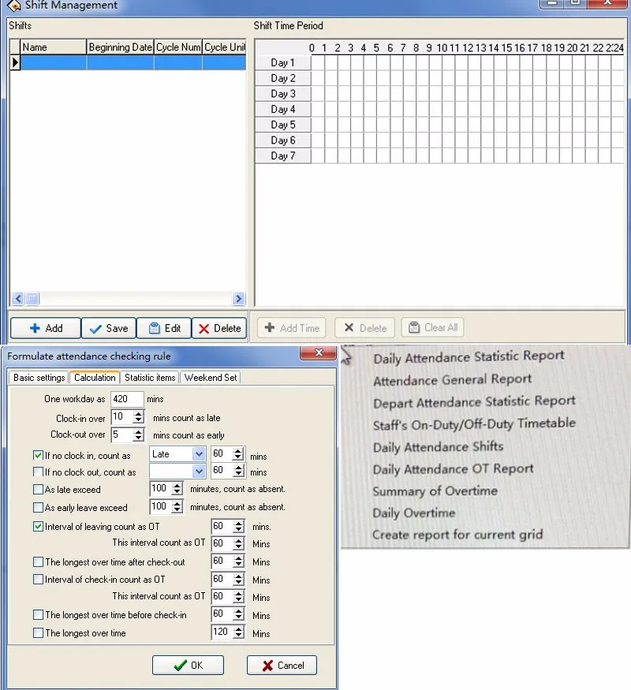The image size is (631, 690).
Task: Cancel the attendance checking rule dialog
Action: tap(282, 665)
